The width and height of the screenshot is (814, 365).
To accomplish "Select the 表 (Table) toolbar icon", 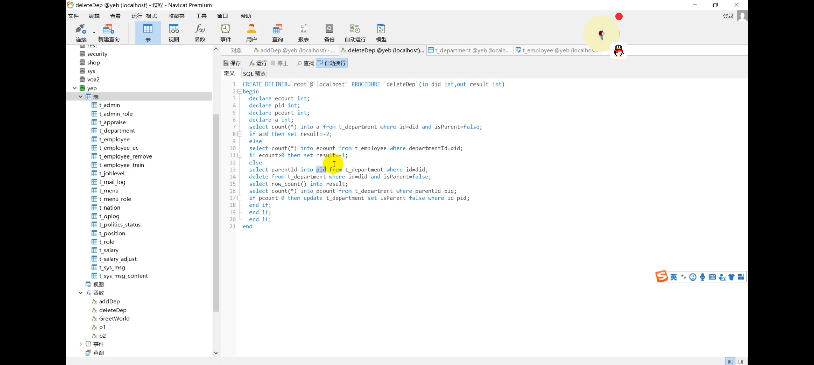I will [x=148, y=32].
